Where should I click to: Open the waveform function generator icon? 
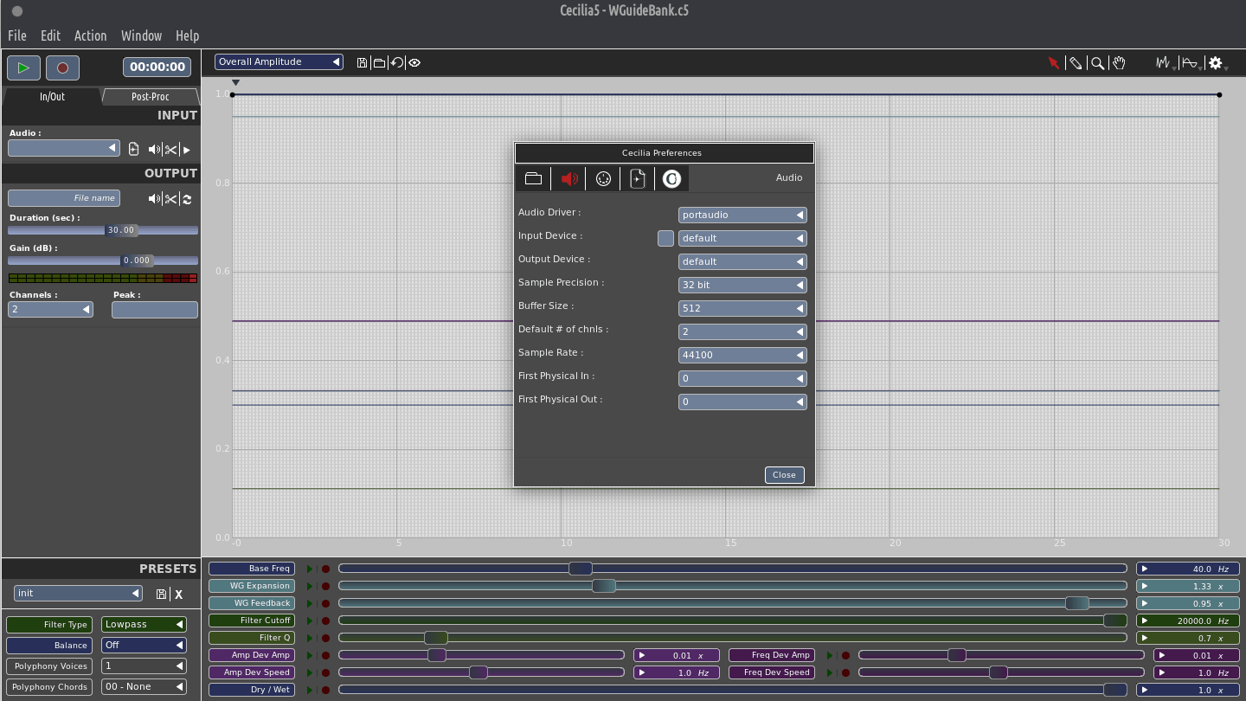point(1191,62)
